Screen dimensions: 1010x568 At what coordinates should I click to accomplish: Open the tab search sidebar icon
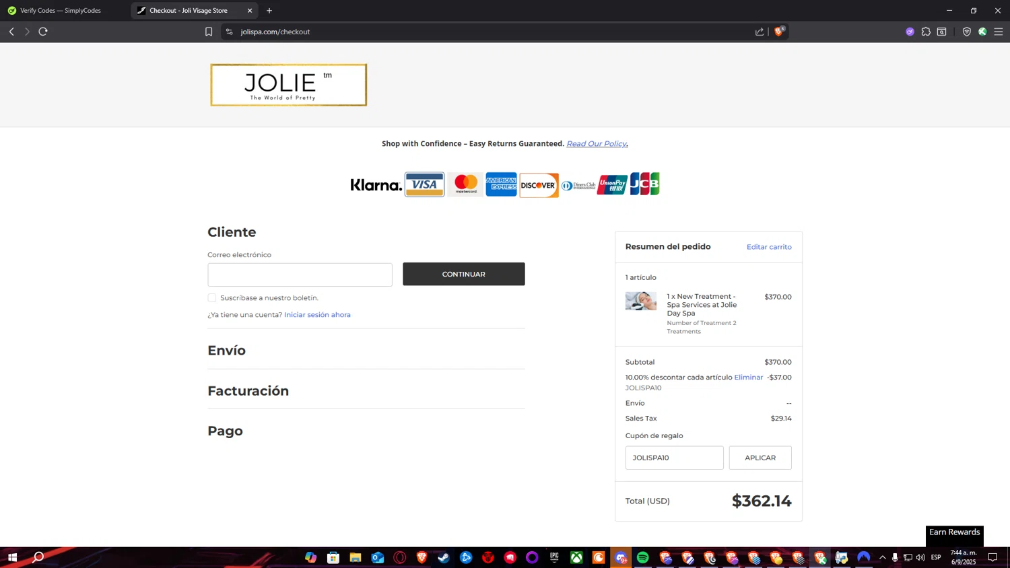942,32
